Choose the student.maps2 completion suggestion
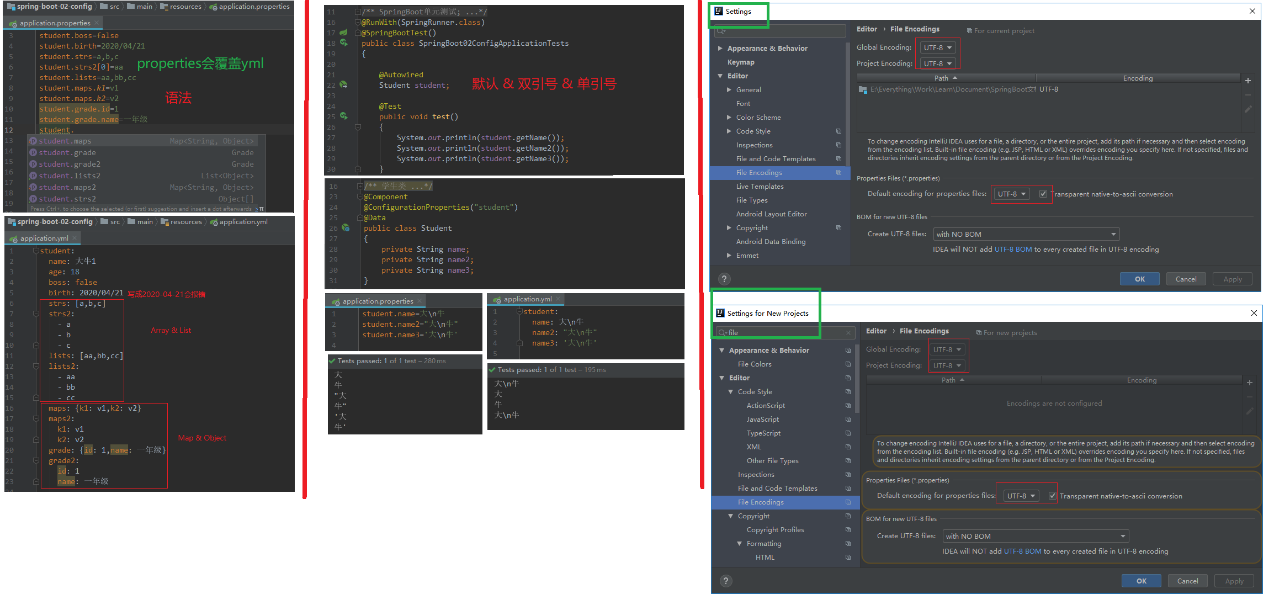 point(142,187)
